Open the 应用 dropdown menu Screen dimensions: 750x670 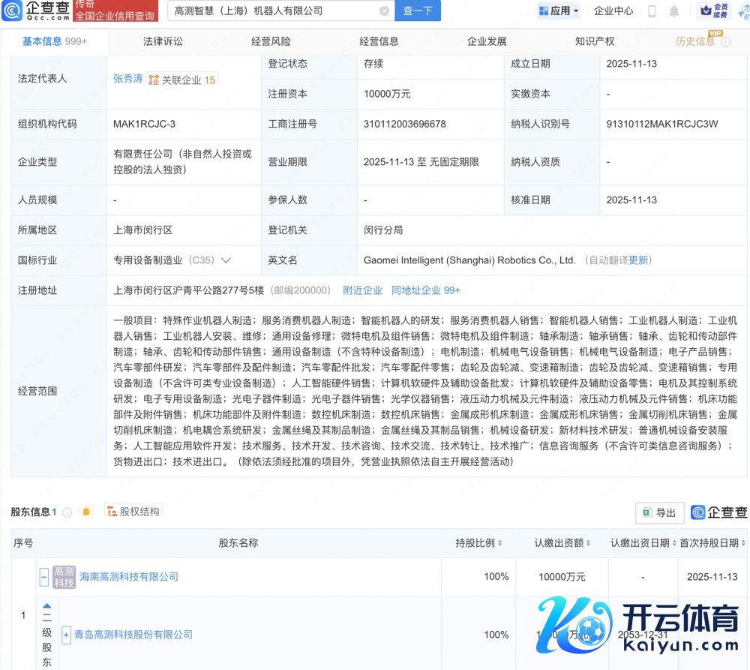(x=559, y=11)
